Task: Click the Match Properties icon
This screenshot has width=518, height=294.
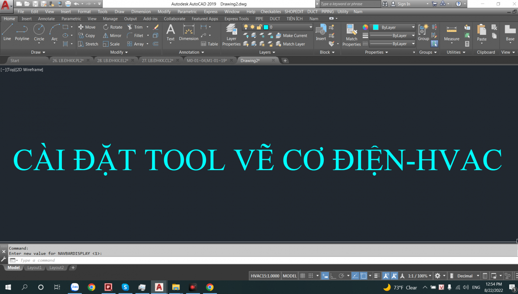Action: [x=351, y=35]
